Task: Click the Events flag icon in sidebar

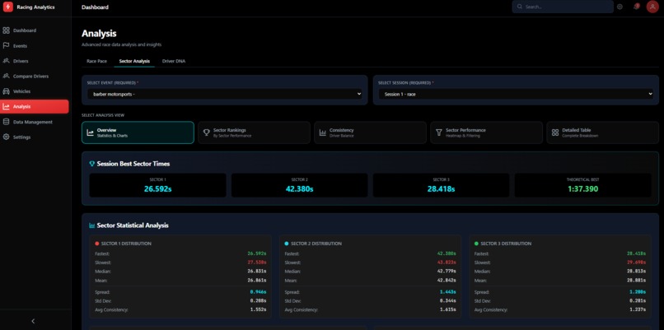Action: [x=6, y=46]
